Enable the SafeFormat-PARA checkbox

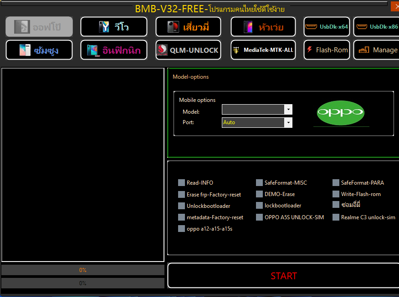click(x=336, y=183)
